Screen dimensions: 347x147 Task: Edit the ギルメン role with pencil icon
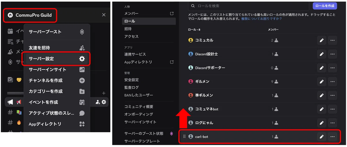321,82
